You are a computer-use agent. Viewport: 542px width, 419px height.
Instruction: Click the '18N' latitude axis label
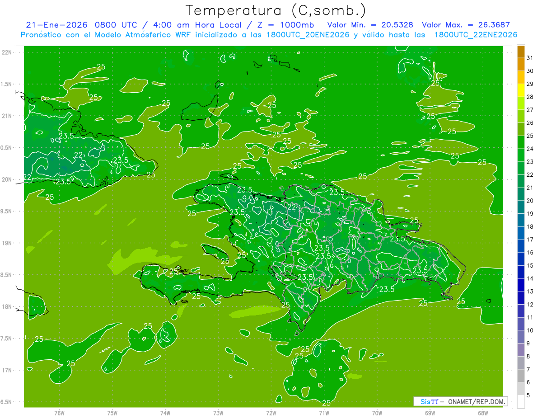pyautogui.click(x=7, y=306)
